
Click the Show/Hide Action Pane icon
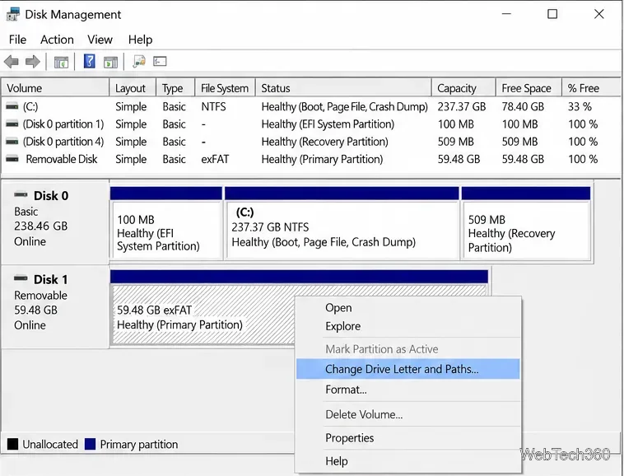coord(110,62)
